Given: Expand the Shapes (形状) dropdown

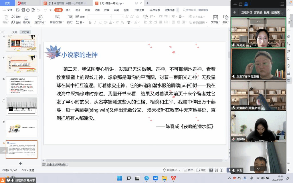Looking at the screenshot, I should [x=226, y=22].
